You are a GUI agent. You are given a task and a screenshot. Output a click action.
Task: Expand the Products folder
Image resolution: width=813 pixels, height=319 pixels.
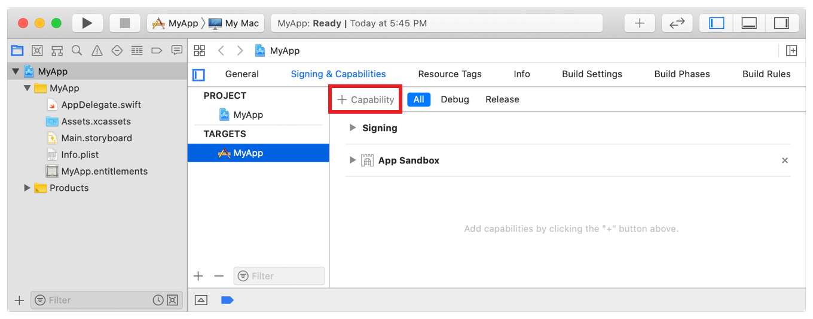27,188
